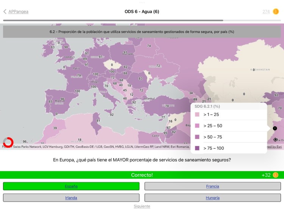
Task: Select the > 25 – 50 legend entry
Action: (x=212, y=125)
